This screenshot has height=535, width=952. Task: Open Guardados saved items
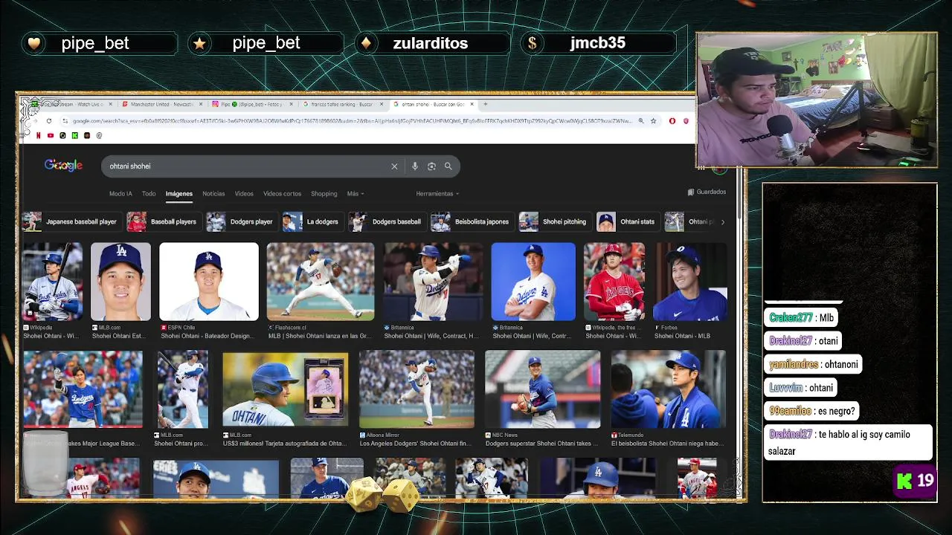coord(707,192)
